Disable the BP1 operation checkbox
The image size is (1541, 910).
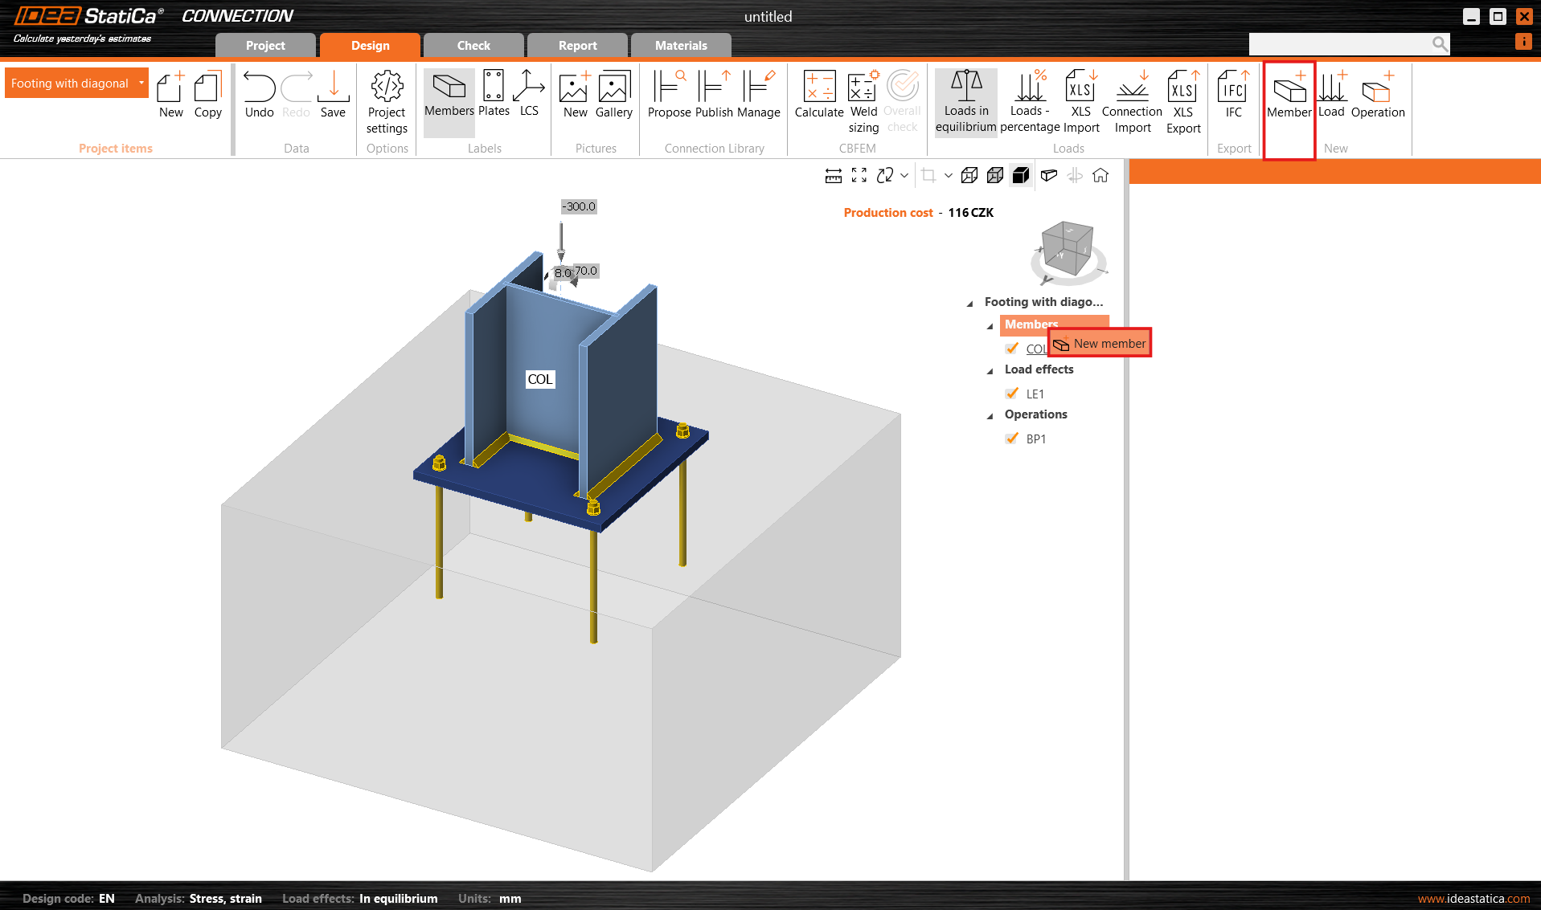pos(1011,439)
